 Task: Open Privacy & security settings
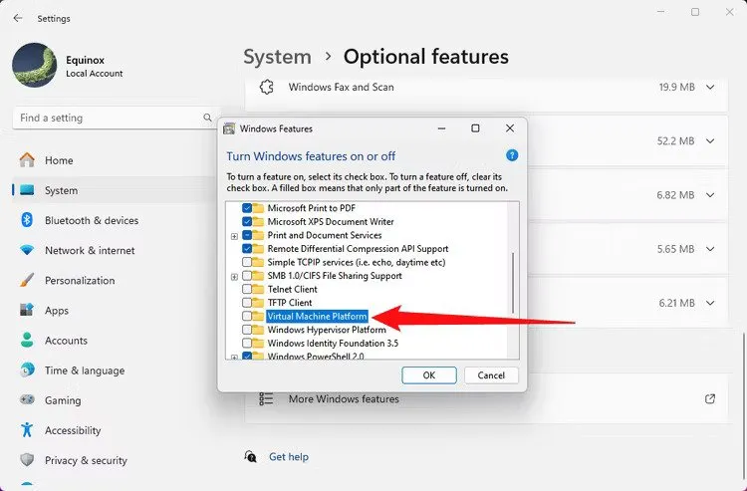[x=86, y=460]
